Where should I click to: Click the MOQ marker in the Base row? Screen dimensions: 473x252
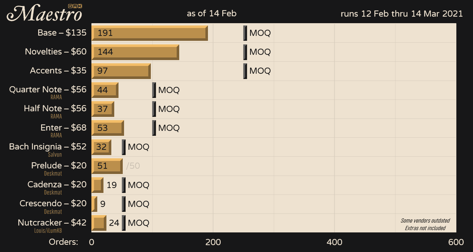click(x=245, y=33)
